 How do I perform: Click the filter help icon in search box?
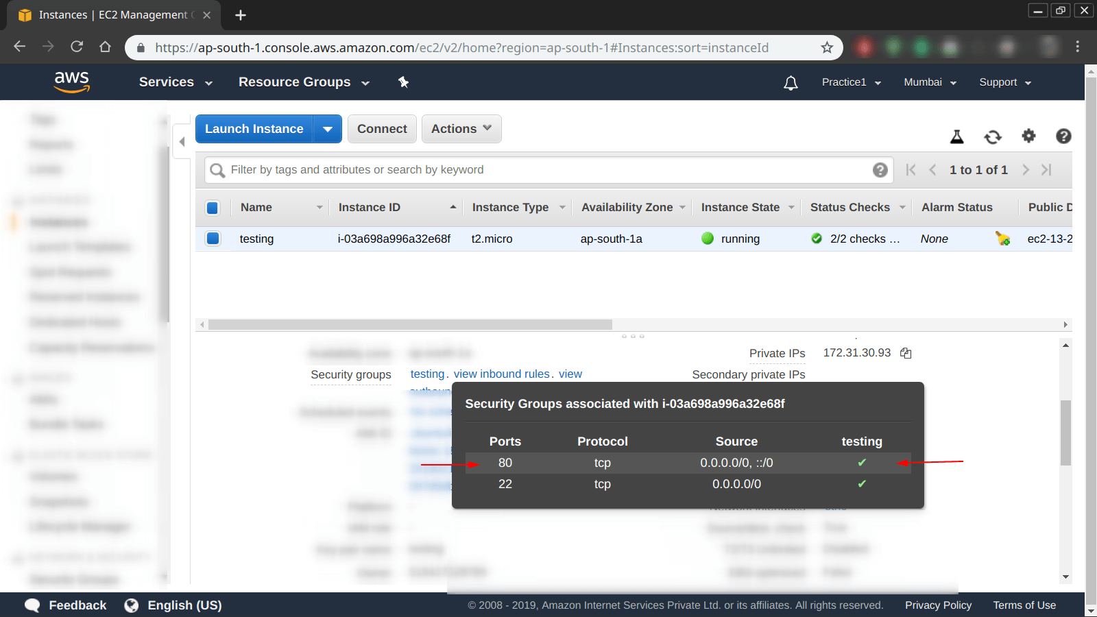click(x=880, y=170)
